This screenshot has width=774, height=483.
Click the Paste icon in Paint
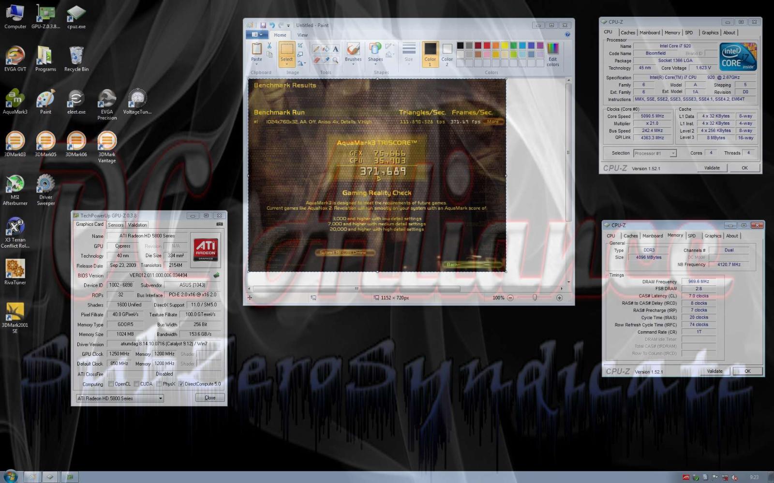[256, 49]
